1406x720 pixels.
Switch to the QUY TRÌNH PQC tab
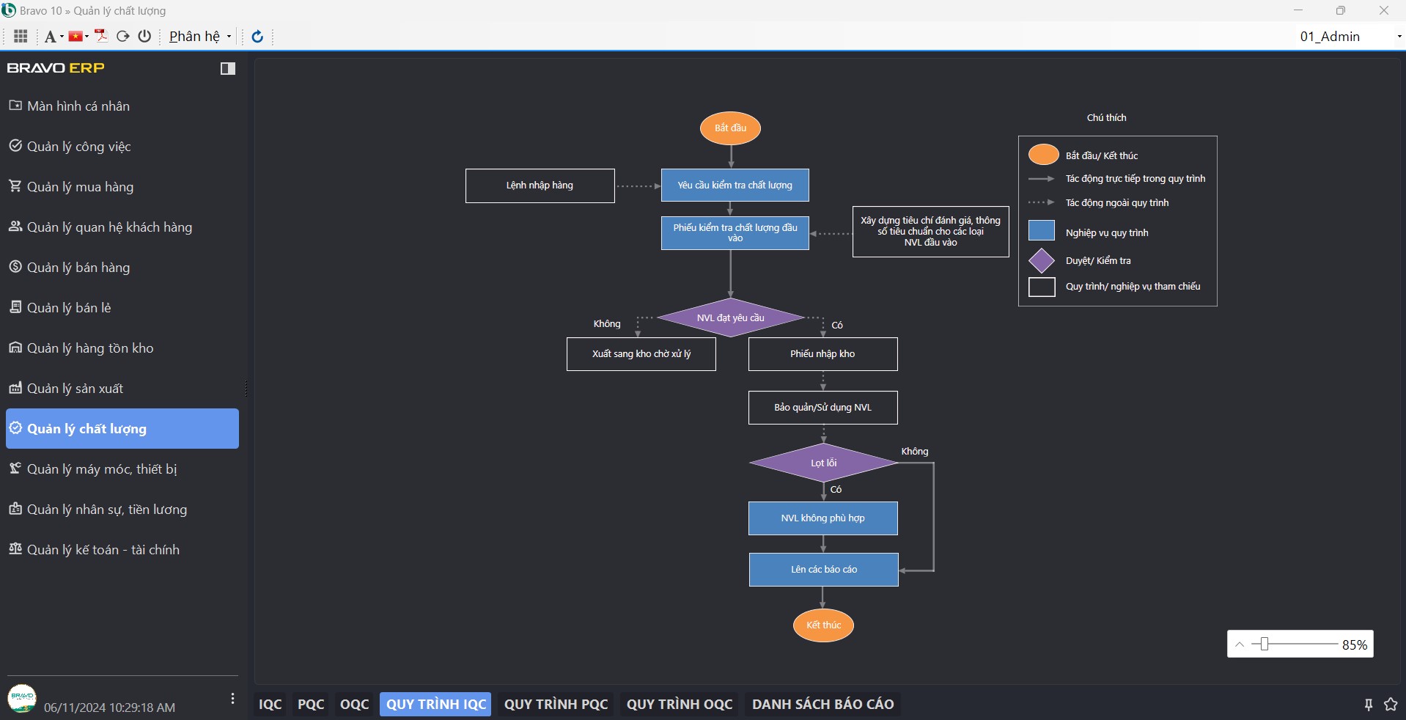pos(556,705)
